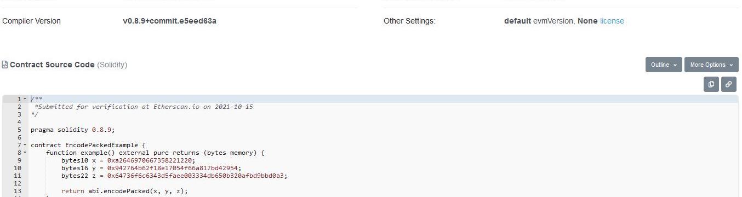Screen dimensions: 742x197
Task: Click the contract EncodePackedExample declaration
Action: 88,145
